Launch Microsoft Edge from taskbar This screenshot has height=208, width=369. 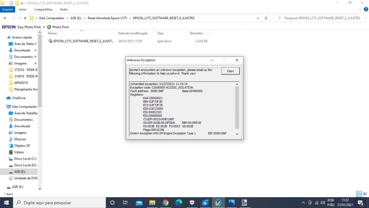(x=179, y=202)
